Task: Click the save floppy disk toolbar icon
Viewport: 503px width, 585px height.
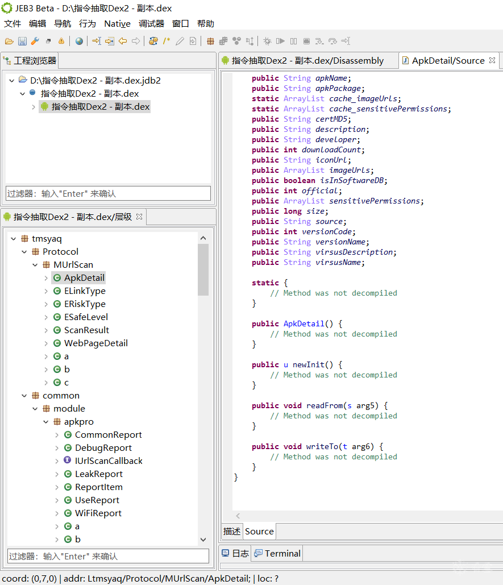Action: pos(22,41)
